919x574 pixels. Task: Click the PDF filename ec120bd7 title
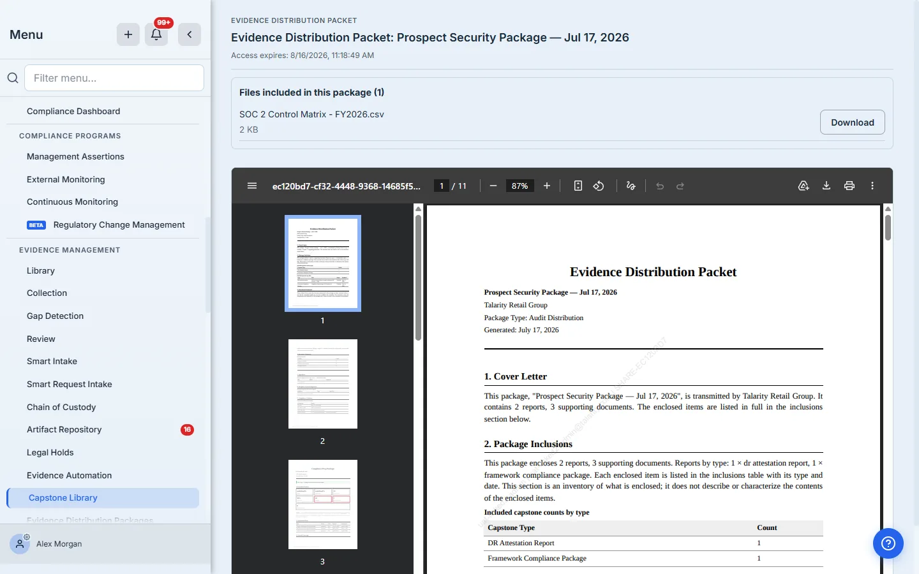coord(347,186)
